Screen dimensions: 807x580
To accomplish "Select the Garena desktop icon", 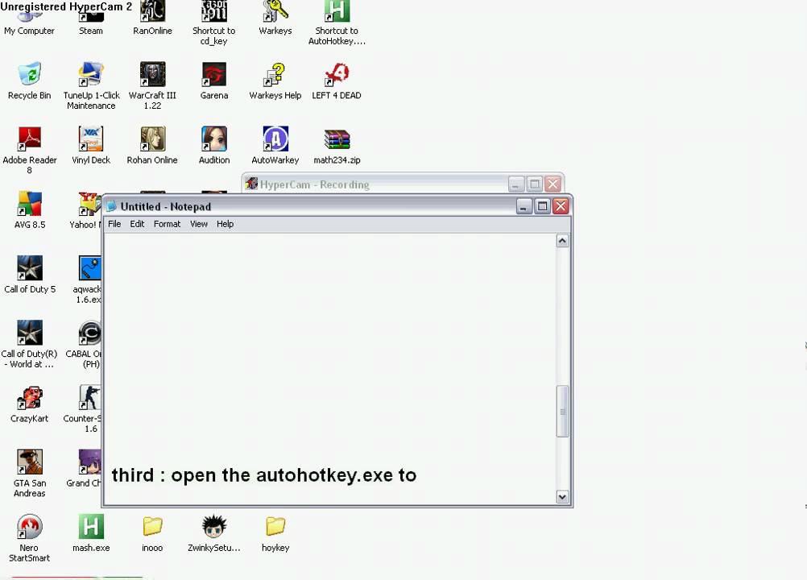I will coord(214,81).
